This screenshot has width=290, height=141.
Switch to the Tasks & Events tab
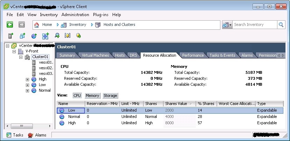[222, 55]
